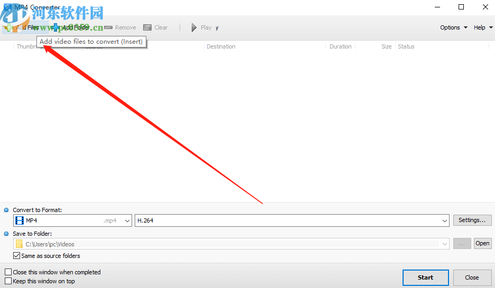Click the yellow folder icon in save path
The width and height of the screenshot is (495, 288).
click(19, 244)
